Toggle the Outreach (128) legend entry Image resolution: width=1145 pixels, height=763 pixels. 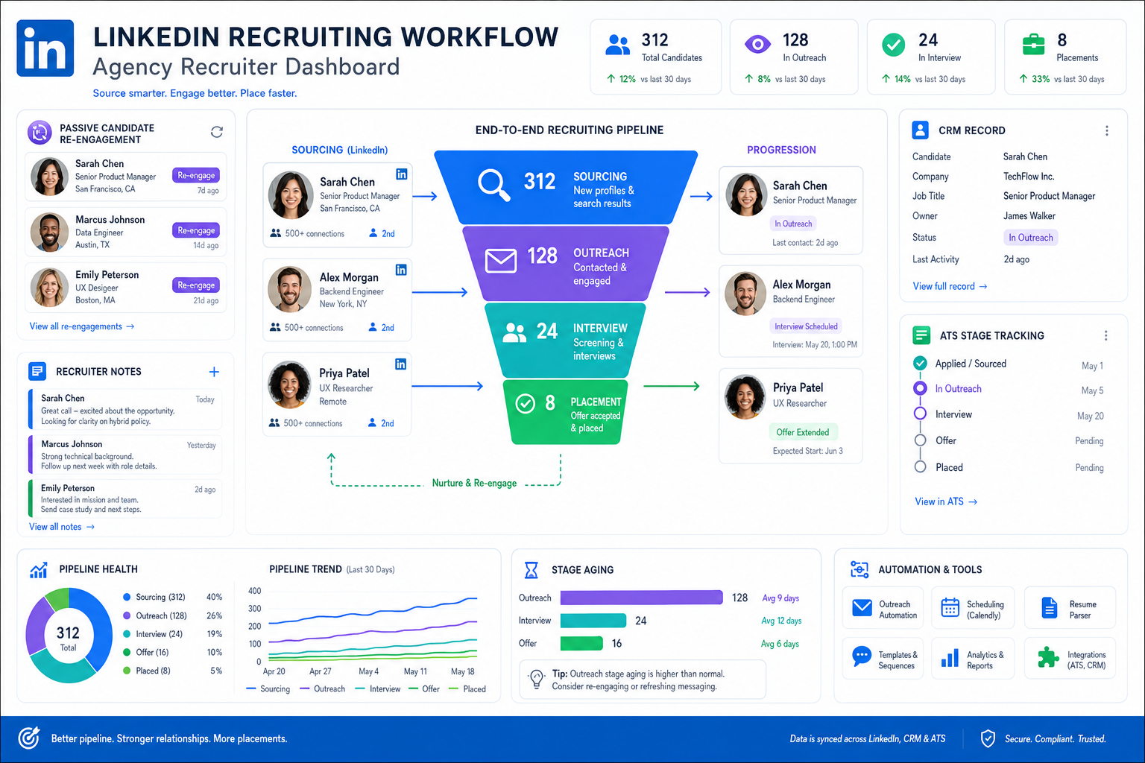pos(172,615)
